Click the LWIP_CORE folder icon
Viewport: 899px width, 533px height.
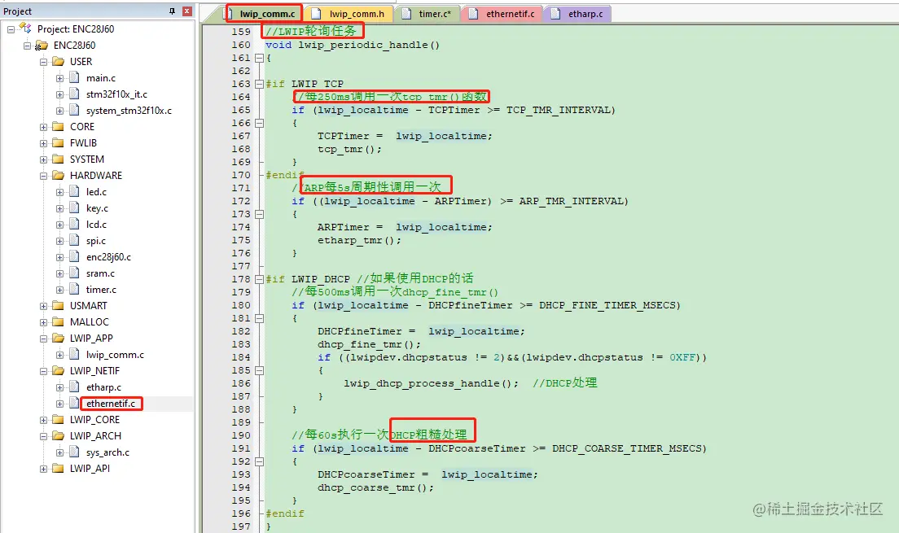click(58, 420)
